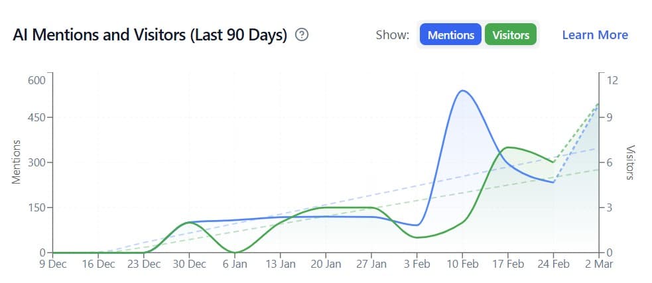Click the green Visitors peak at 17 Feb
The image size is (652, 283).
[508, 147]
